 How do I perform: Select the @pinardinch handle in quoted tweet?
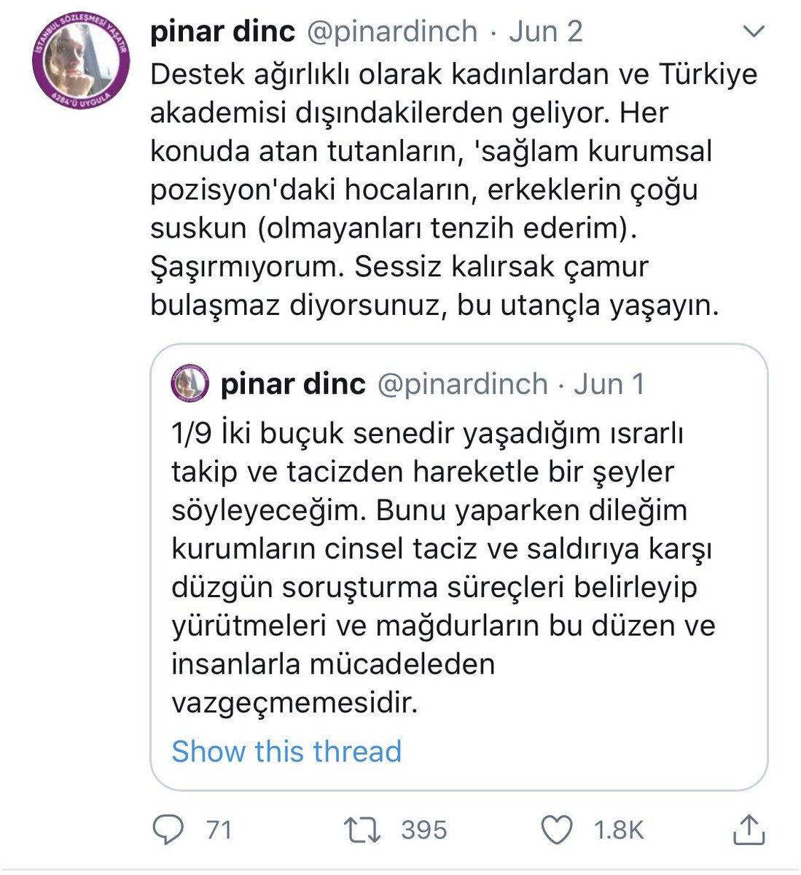(x=462, y=384)
